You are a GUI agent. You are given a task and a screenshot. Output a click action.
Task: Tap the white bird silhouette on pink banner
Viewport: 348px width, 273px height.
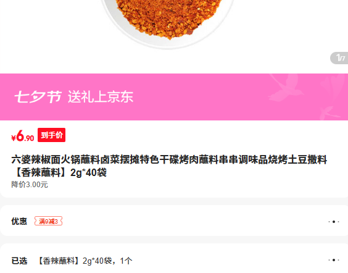click(x=286, y=88)
